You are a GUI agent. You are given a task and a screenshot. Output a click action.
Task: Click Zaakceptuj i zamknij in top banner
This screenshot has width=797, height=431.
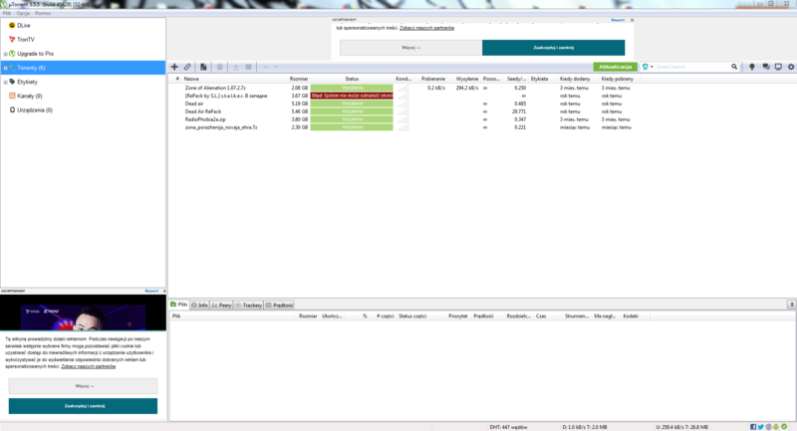(x=553, y=48)
